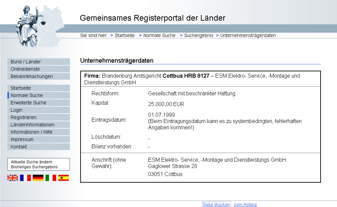Image resolution: width=337 pixels, height=207 pixels.
Task: Select the German flag icon
Action: [38, 178]
